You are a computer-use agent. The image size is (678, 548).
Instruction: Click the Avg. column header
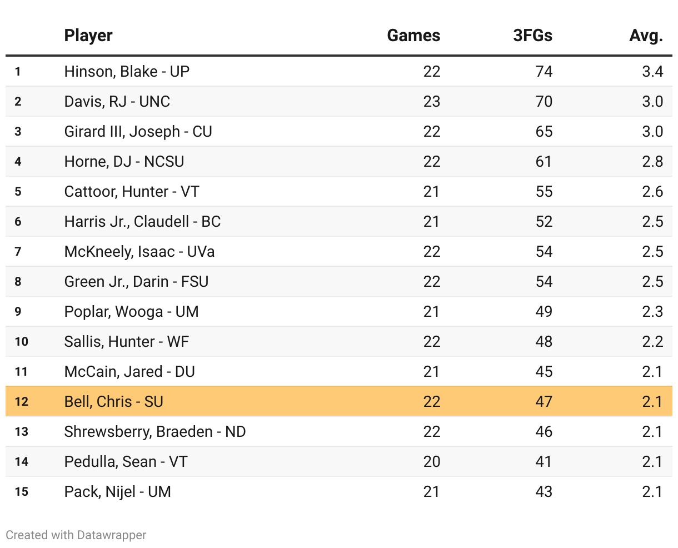[646, 36]
